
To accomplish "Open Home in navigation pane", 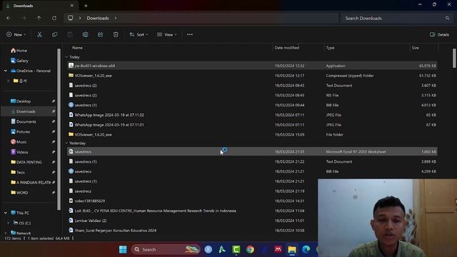I will tap(19, 51).
